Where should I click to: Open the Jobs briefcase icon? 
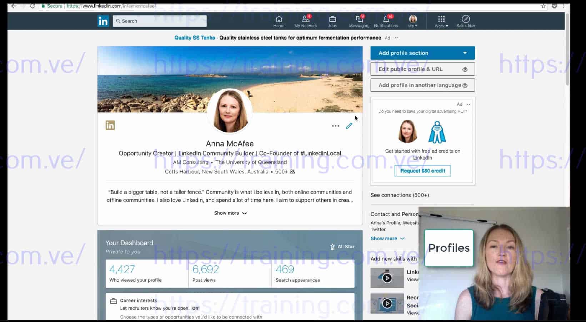332,21
